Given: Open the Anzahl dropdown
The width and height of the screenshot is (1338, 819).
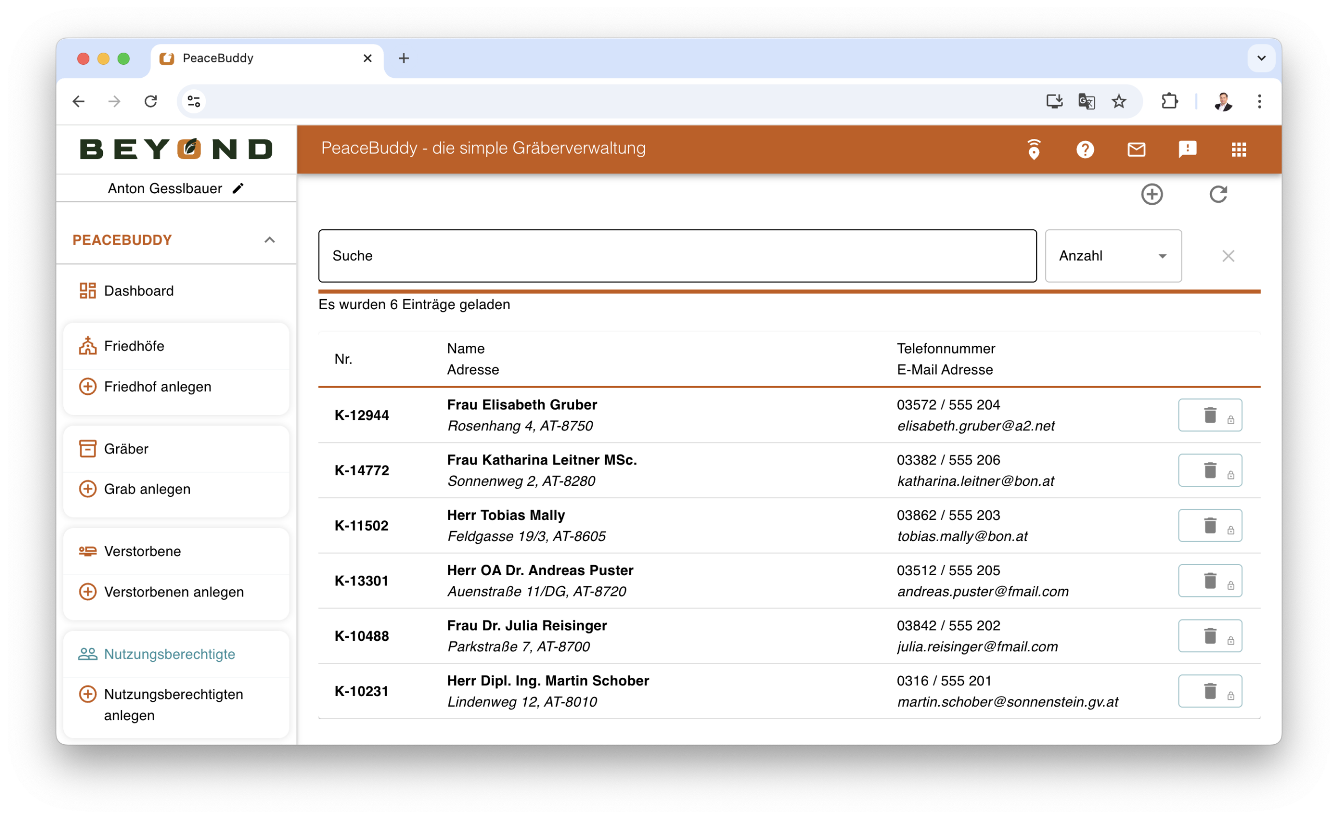Looking at the screenshot, I should (x=1113, y=255).
